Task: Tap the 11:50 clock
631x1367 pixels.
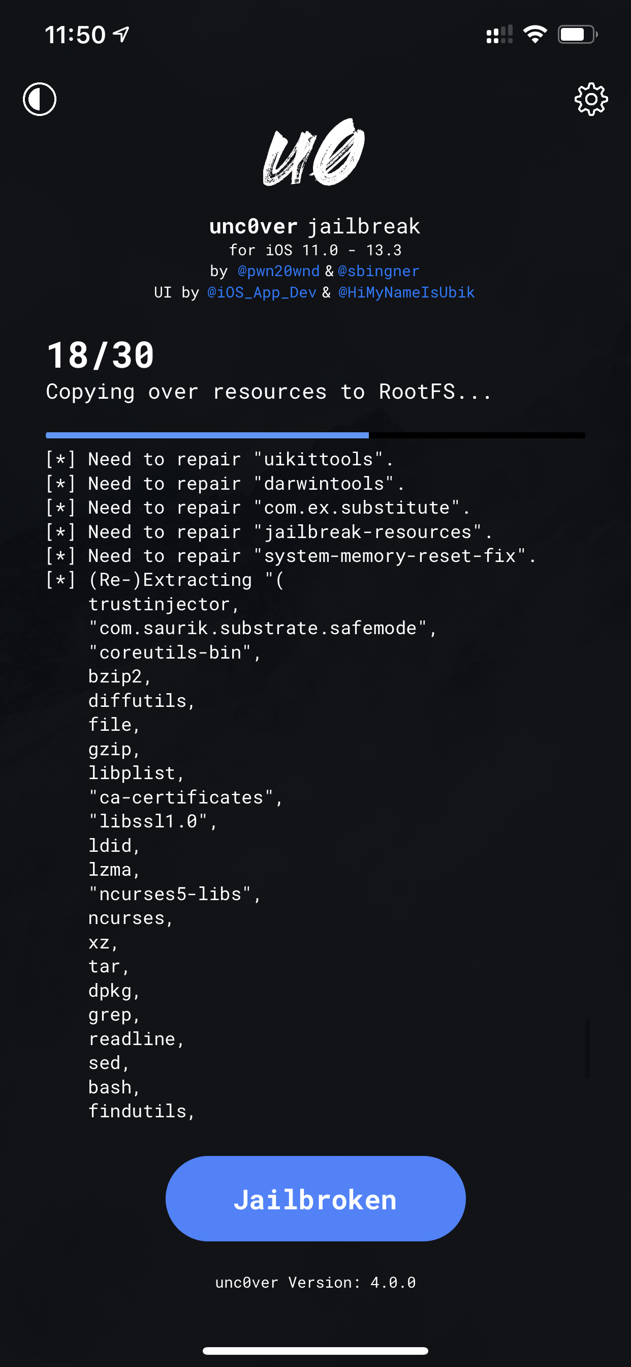Action: tap(75, 35)
